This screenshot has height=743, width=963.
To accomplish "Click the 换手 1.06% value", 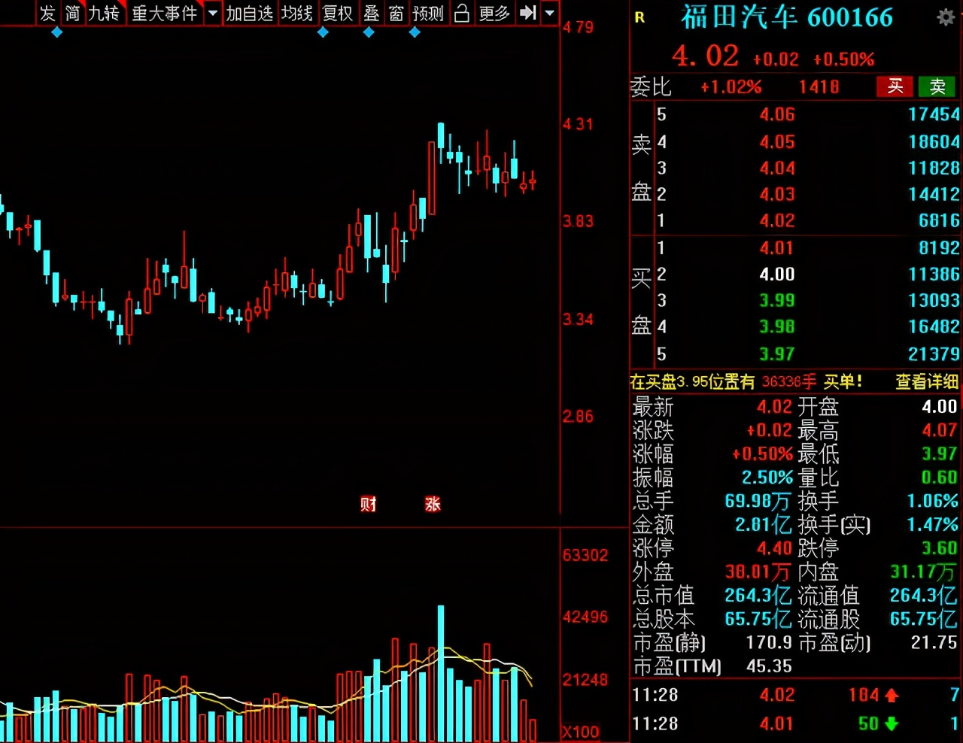I will (x=932, y=501).
